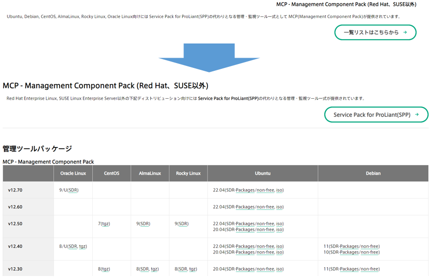The image size is (433, 278).
Task: Open the 一覧リストはこちらから button
Action: 375,32
